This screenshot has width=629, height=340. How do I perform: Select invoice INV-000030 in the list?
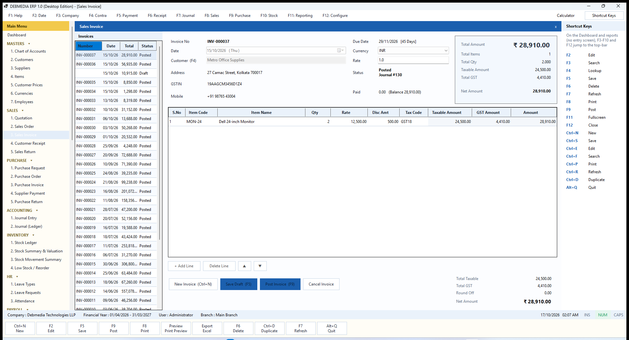(x=116, y=128)
